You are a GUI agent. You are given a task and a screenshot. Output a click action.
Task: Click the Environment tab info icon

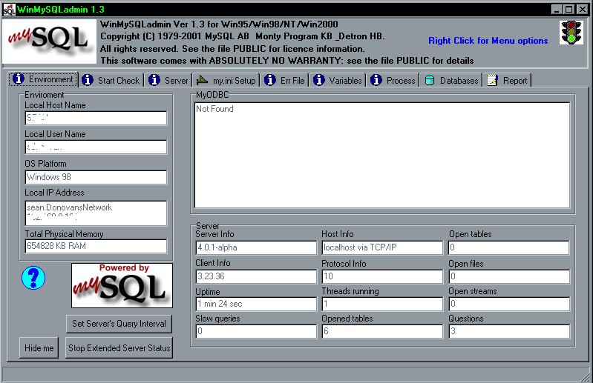[19, 79]
